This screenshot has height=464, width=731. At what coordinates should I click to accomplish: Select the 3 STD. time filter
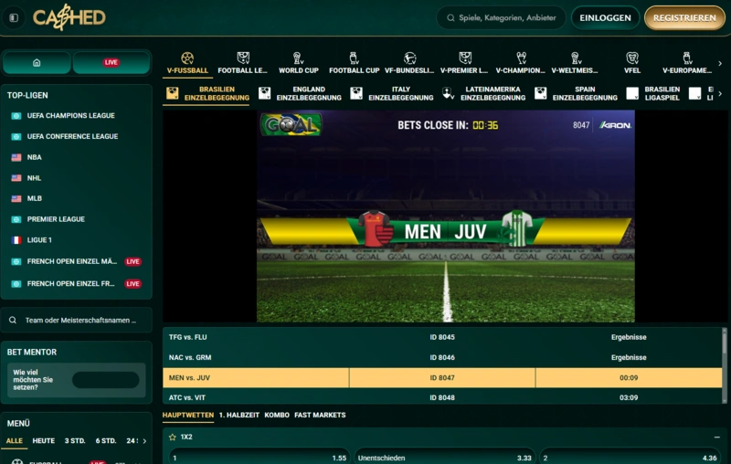coord(75,440)
